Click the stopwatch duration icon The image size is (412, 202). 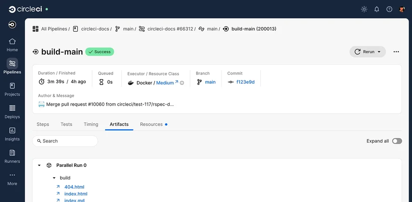point(42,82)
